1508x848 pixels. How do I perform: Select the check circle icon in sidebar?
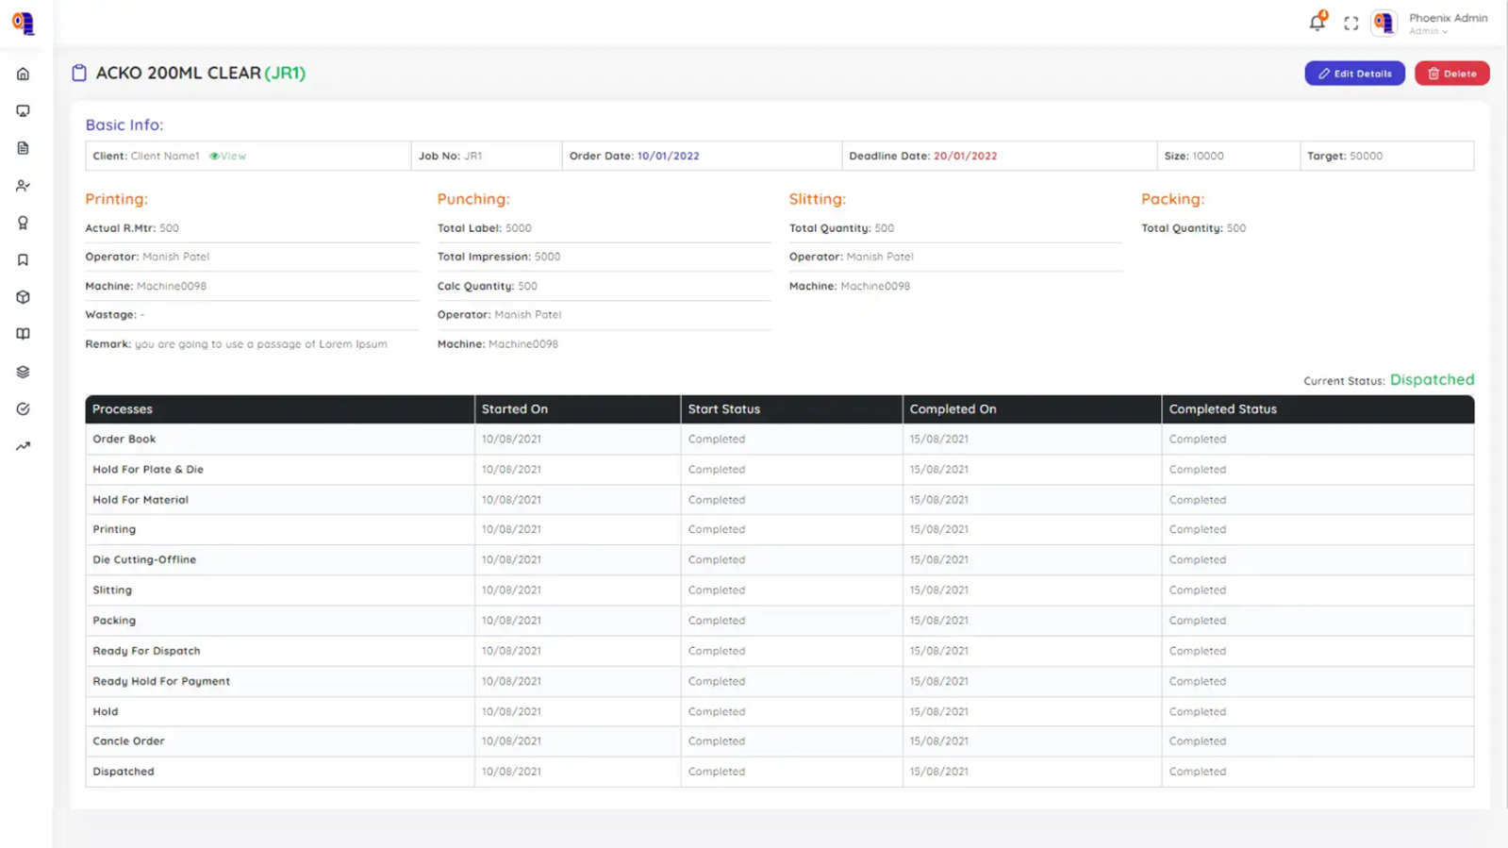pos(23,408)
